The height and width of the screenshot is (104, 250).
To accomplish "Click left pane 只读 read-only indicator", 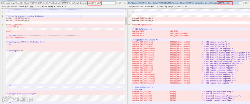I will point(32,7).
